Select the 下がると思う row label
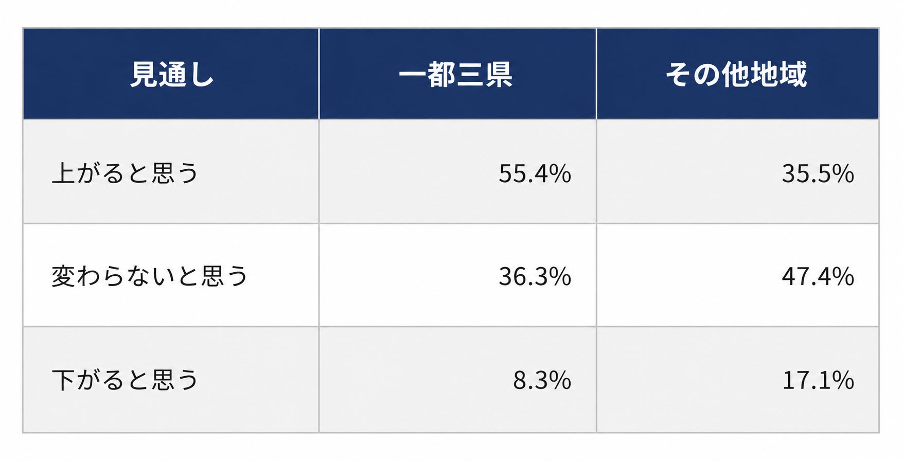 [x=125, y=380]
